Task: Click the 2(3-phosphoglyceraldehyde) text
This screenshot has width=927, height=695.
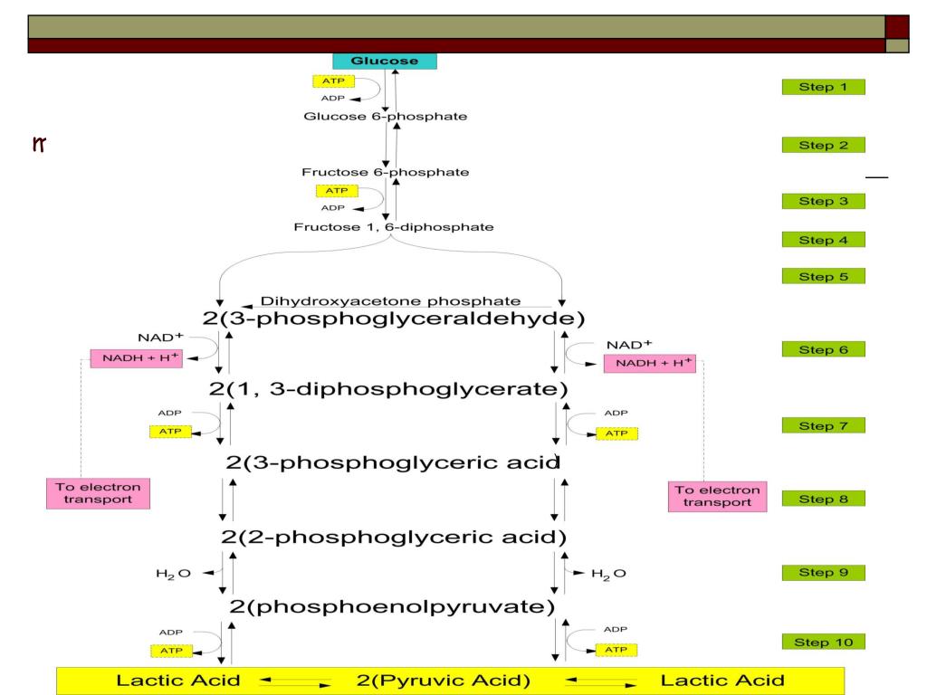Action: click(x=394, y=319)
